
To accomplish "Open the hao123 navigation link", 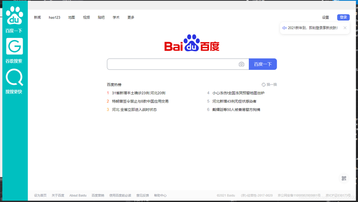I will coord(54,17).
